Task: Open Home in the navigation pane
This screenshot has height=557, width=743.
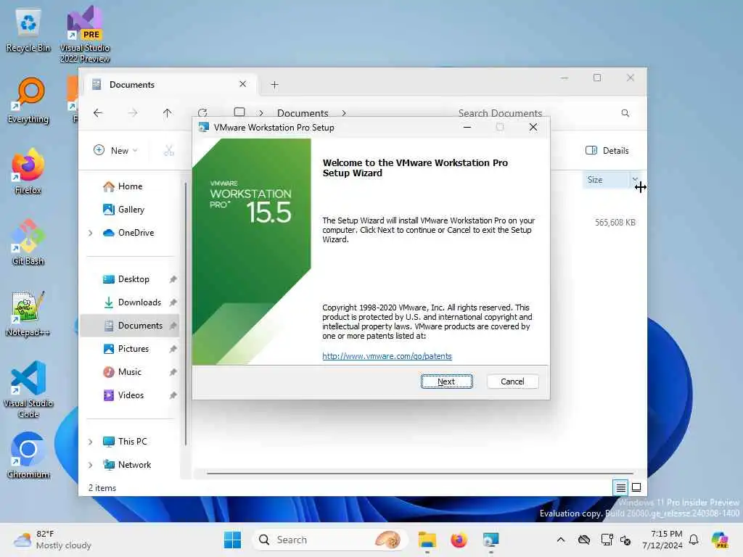Action: point(131,186)
